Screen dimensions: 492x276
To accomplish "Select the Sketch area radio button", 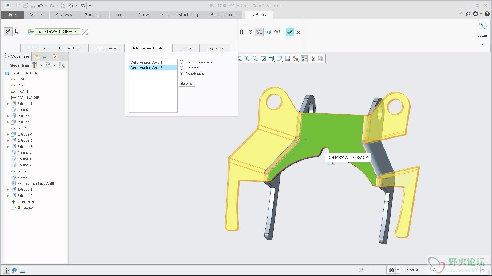I will 181,74.
